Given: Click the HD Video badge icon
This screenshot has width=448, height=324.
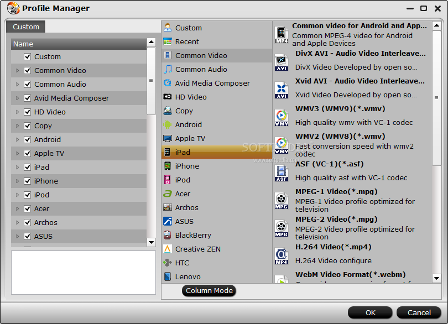Looking at the screenshot, I should [168, 97].
